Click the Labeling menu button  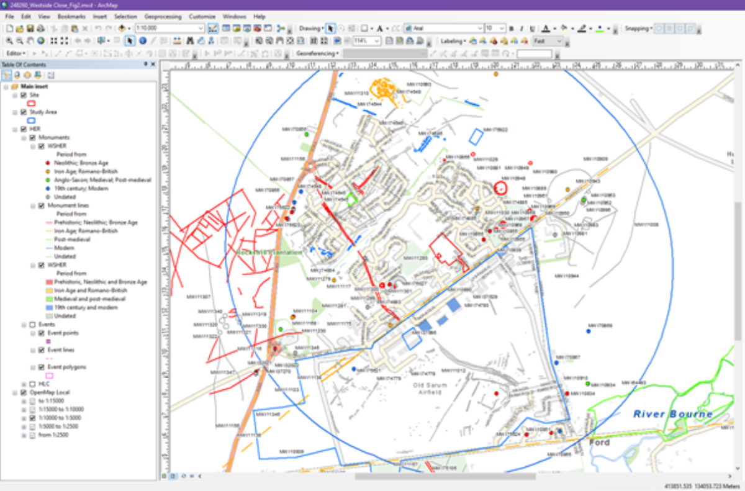(x=453, y=41)
